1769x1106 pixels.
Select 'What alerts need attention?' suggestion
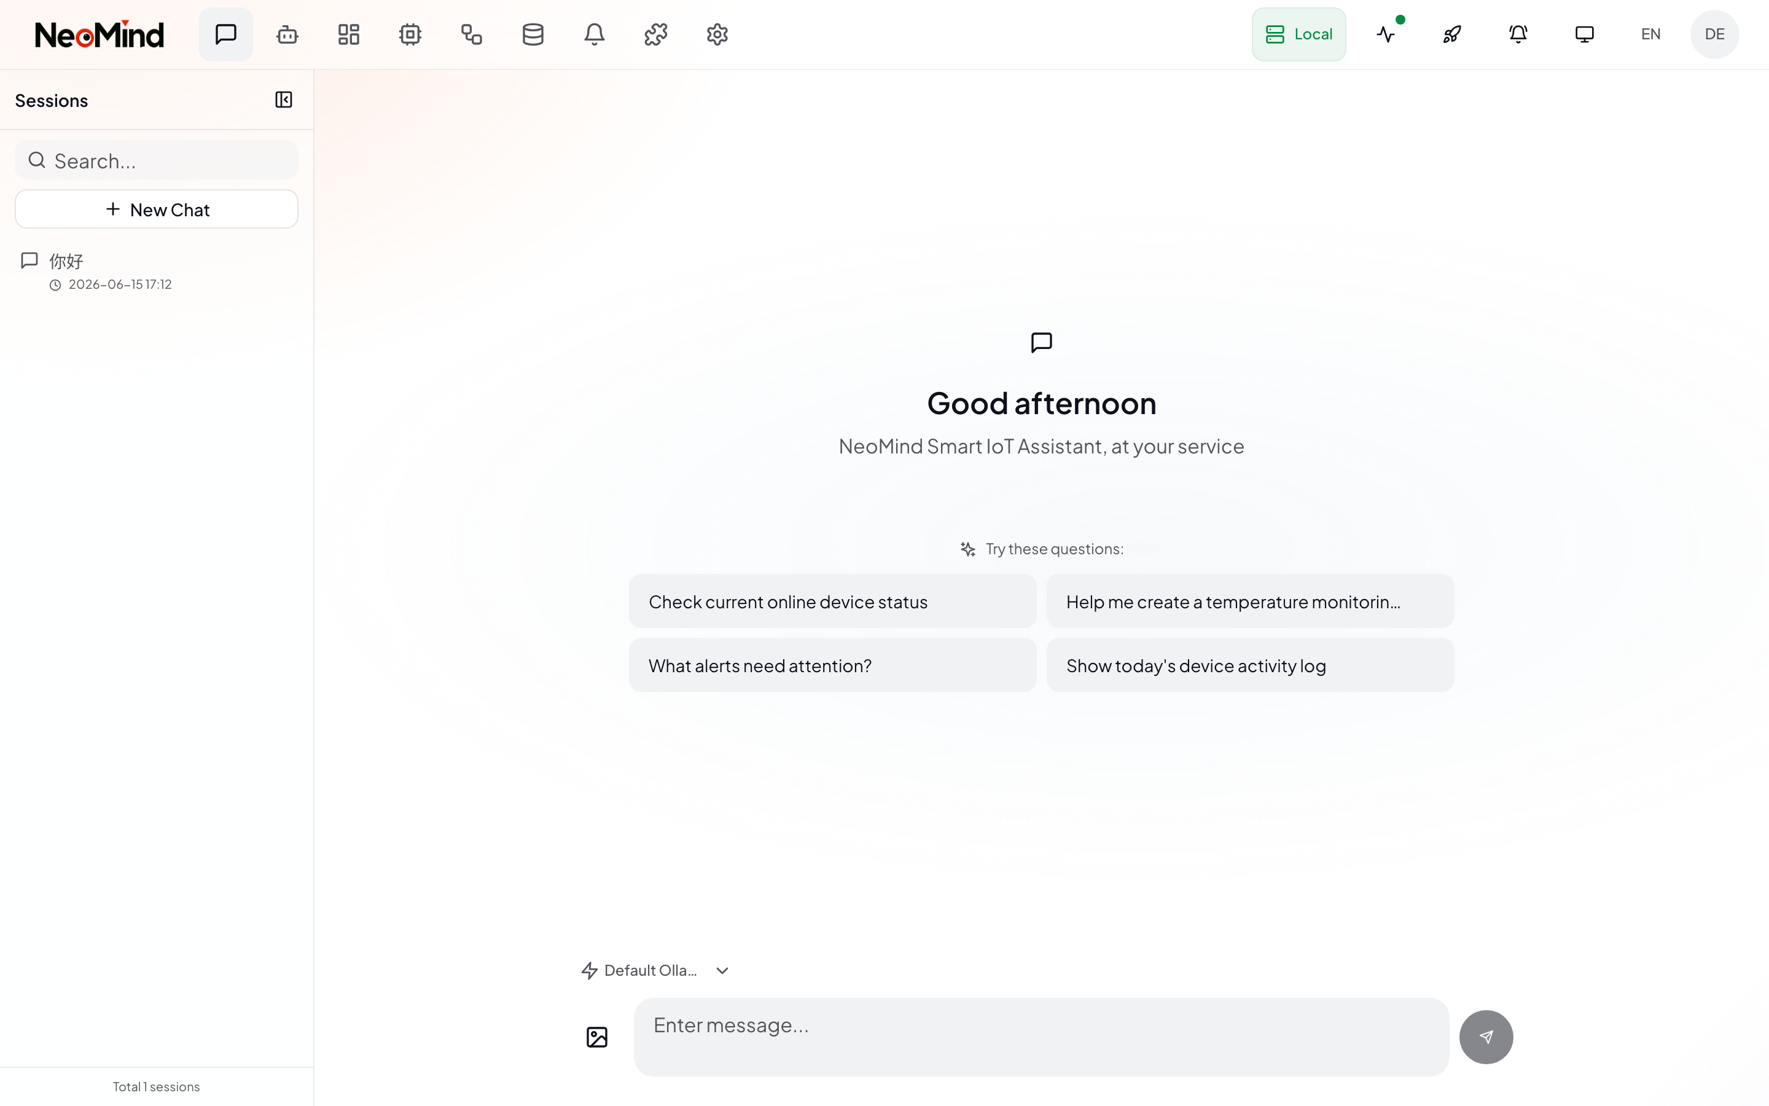point(833,665)
